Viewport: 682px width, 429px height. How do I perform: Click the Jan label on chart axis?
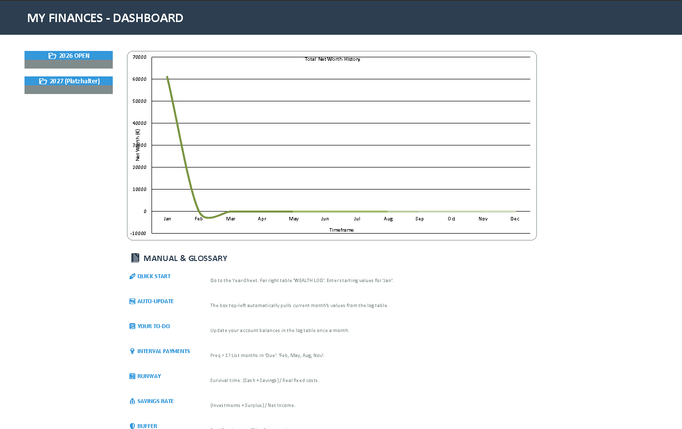[167, 219]
